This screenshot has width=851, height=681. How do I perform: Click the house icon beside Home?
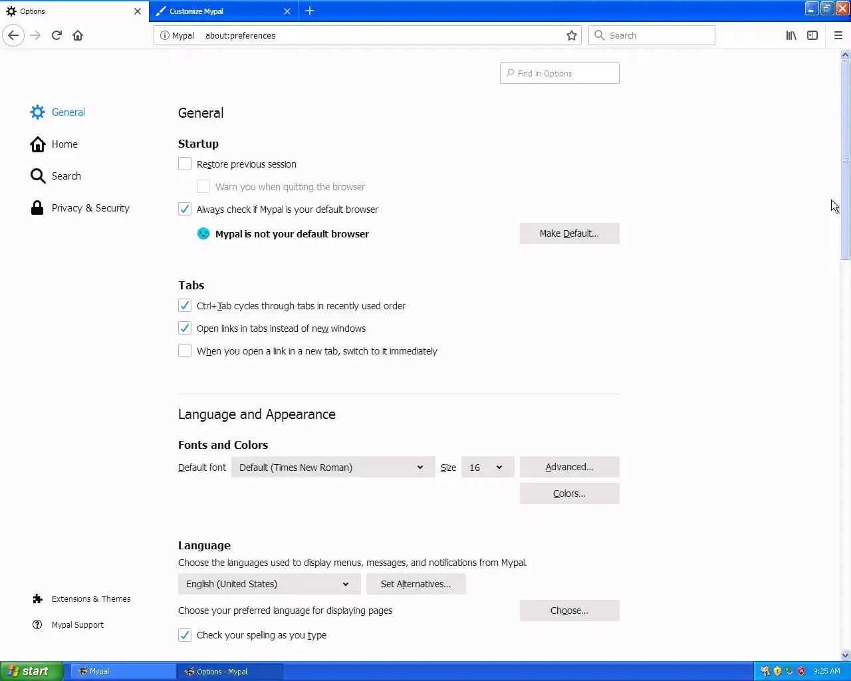click(37, 144)
